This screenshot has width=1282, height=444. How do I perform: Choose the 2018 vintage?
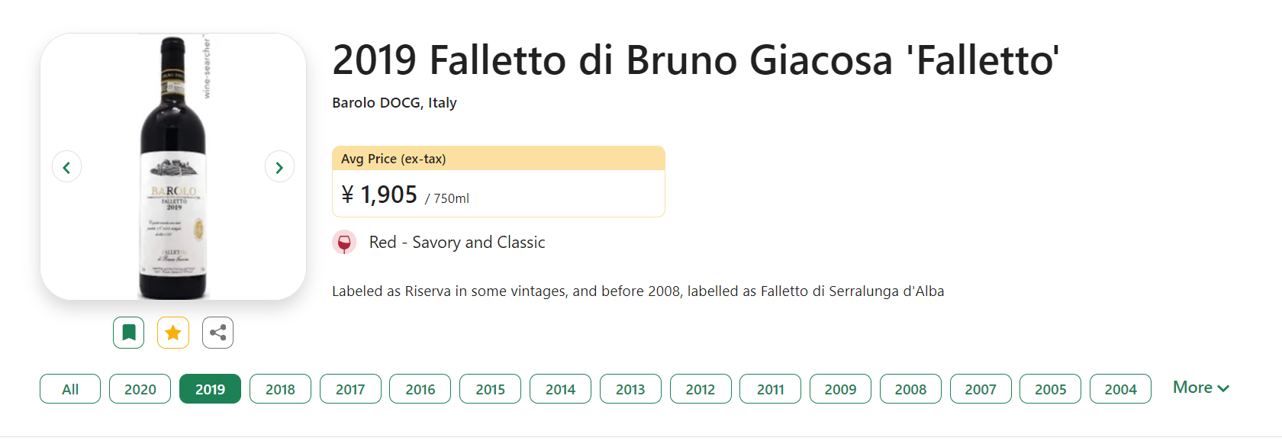(x=280, y=389)
